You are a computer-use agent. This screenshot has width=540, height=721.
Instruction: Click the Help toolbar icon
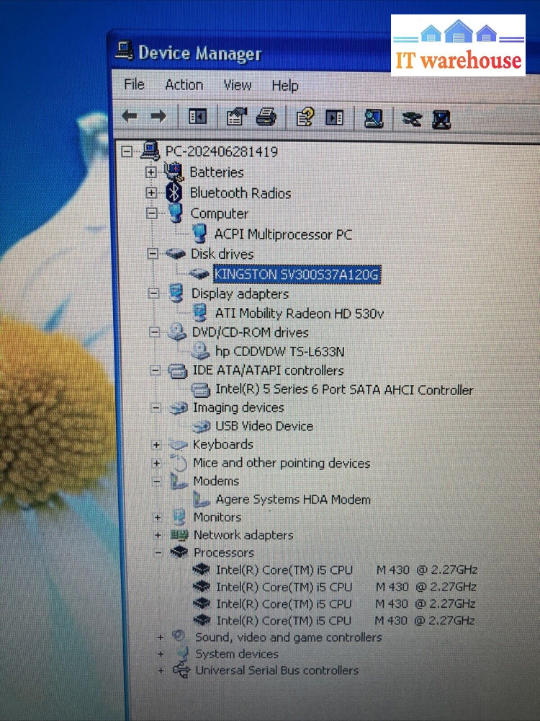[x=305, y=117]
